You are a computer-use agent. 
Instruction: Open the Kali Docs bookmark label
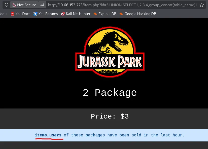pos(23,14)
